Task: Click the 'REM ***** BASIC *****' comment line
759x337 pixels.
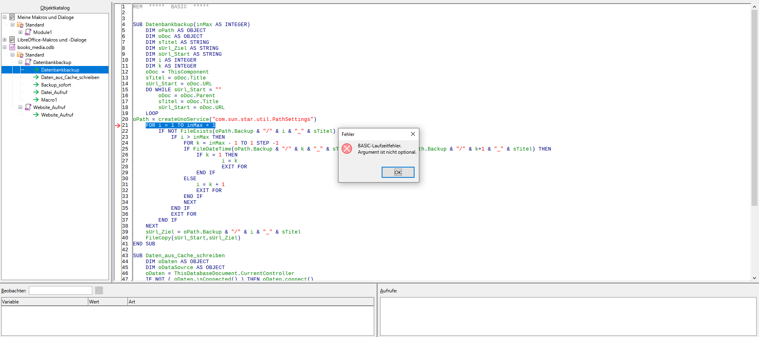Action: pyautogui.click(x=171, y=7)
